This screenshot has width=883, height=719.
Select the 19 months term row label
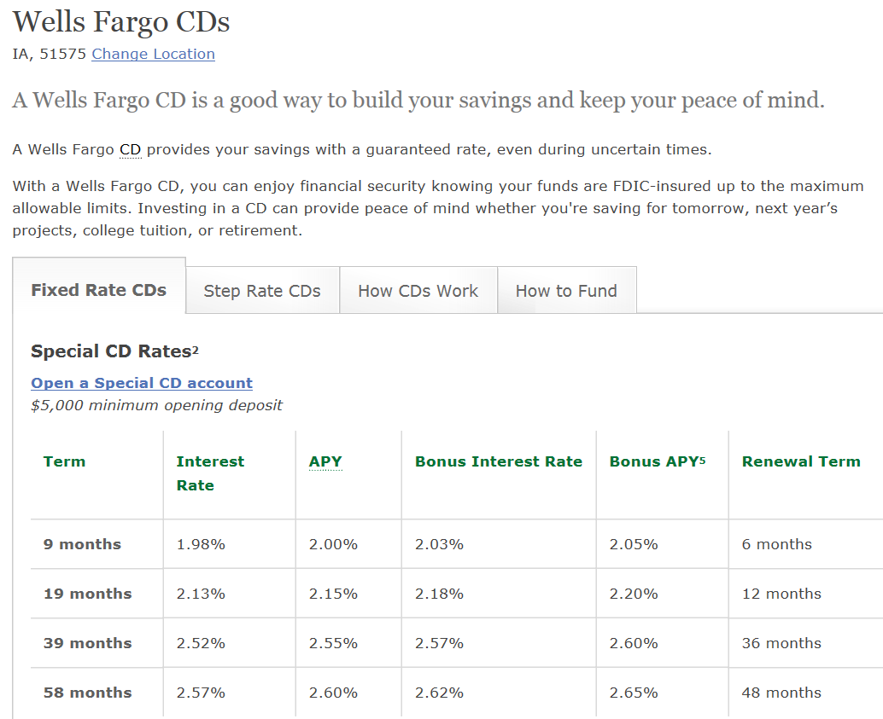[88, 594]
